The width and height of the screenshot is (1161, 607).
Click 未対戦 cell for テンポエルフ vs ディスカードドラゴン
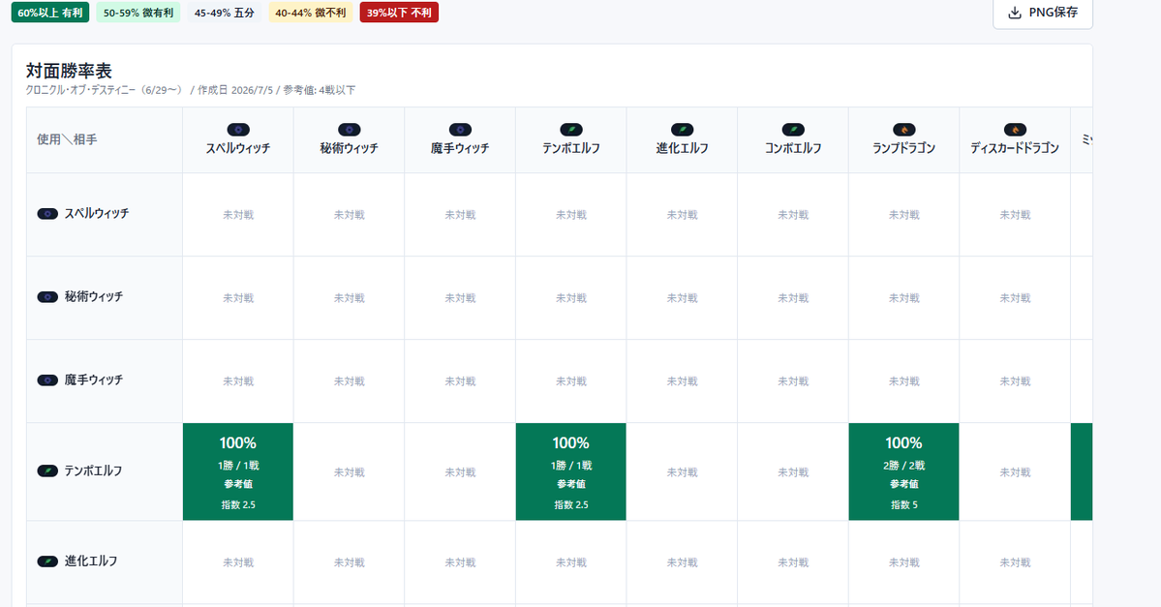coord(1015,472)
